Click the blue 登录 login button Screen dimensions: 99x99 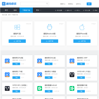(89, 4)
